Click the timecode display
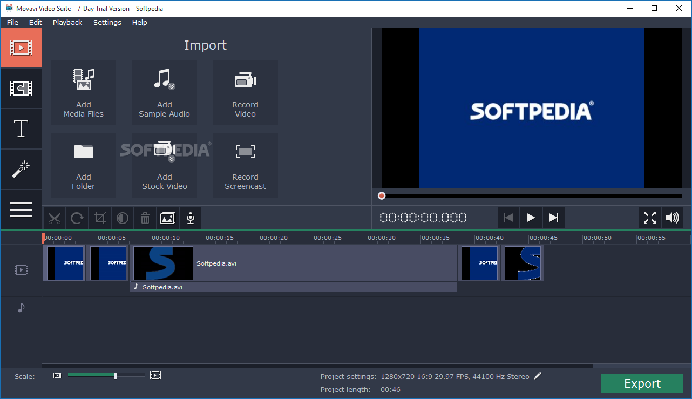This screenshot has height=399, width=692. (x=423, y=218)
